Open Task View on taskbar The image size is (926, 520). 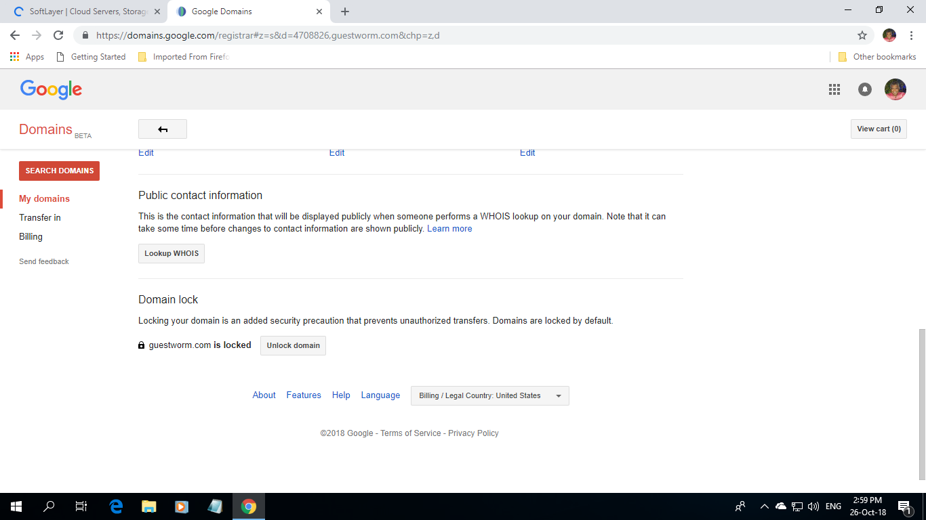pyautogui.click(x=81, y=506)
